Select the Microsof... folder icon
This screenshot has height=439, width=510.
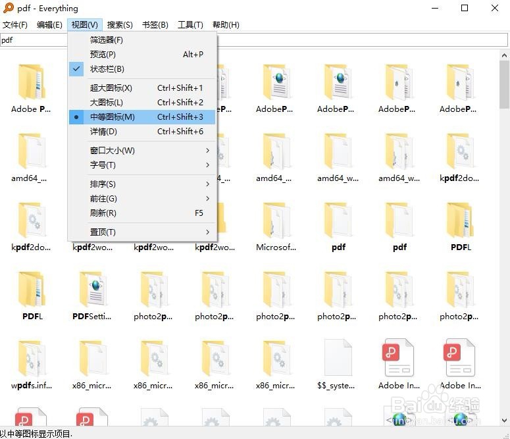point(276,220)
